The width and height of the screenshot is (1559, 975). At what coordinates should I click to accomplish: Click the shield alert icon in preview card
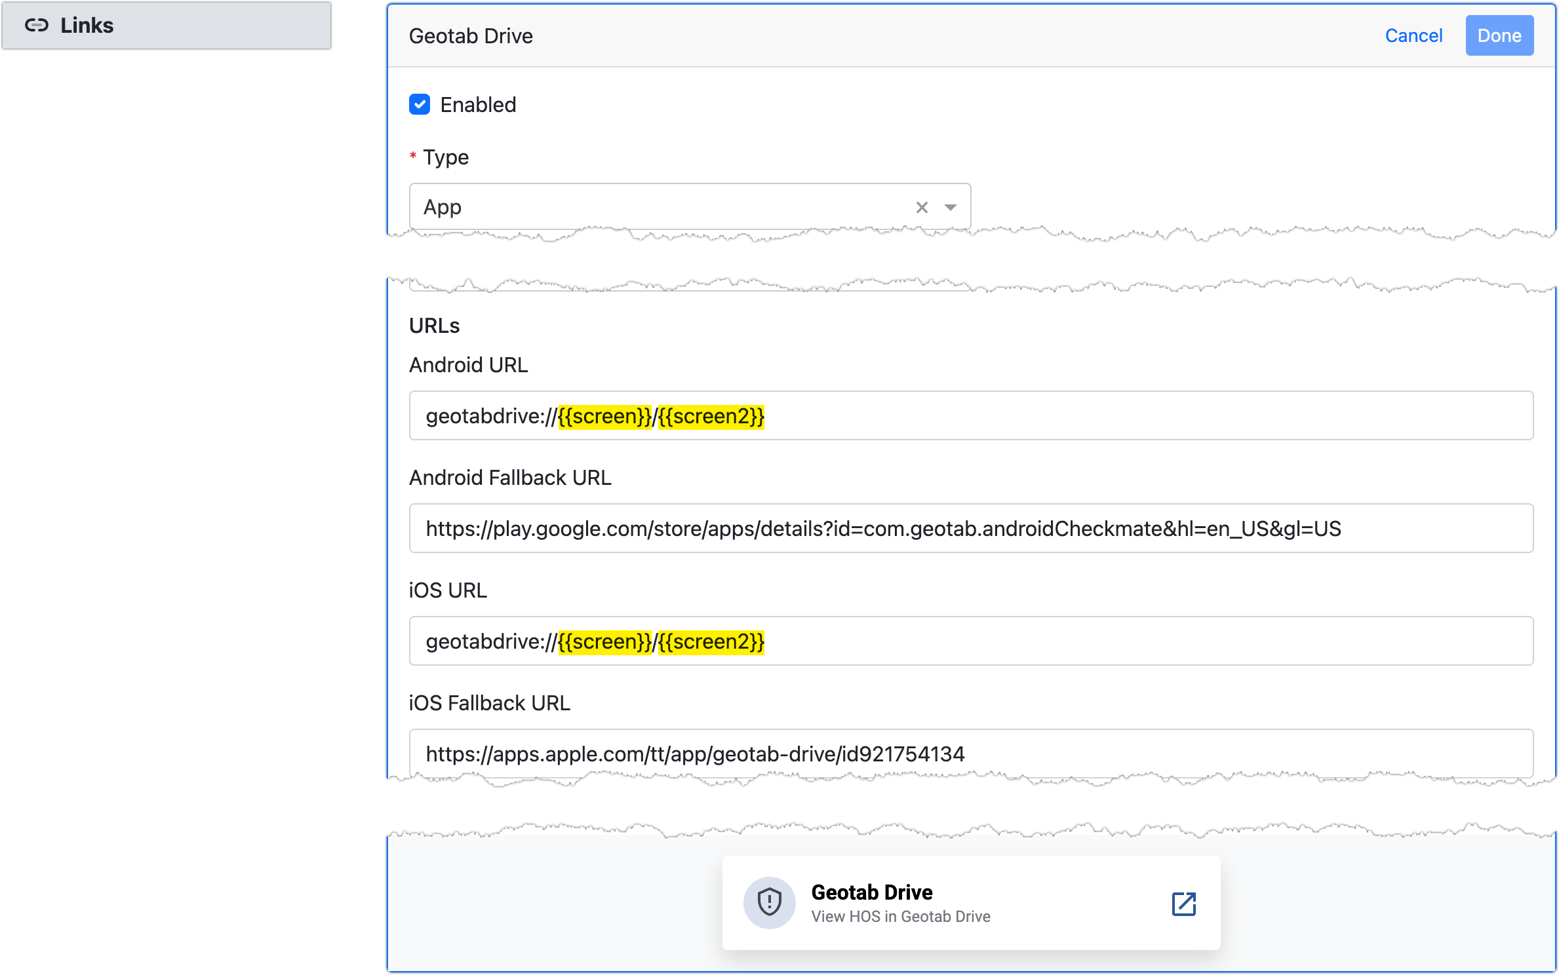tap(769, 902)
